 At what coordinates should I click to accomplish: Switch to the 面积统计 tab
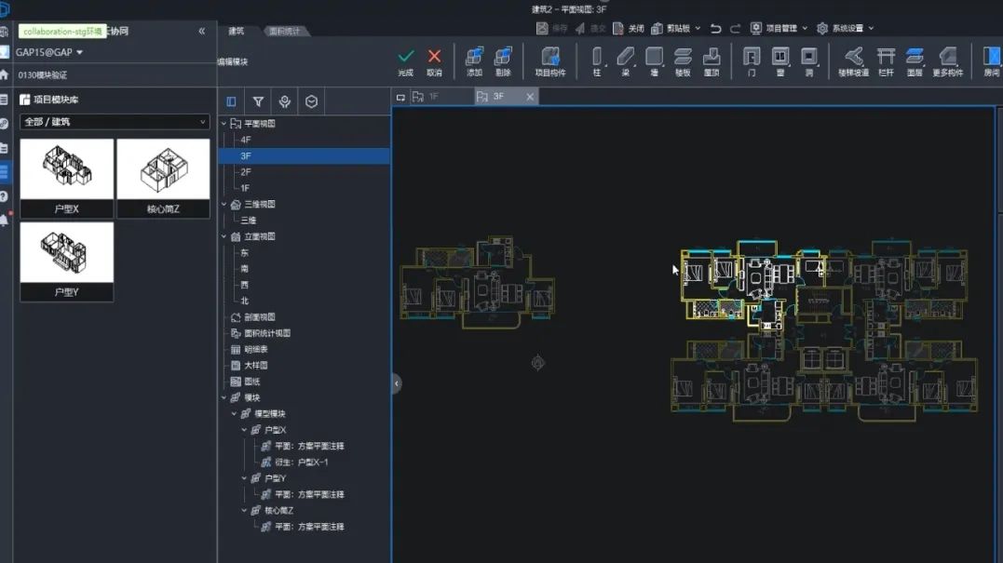pyautogui.click(x=284, y=31)
